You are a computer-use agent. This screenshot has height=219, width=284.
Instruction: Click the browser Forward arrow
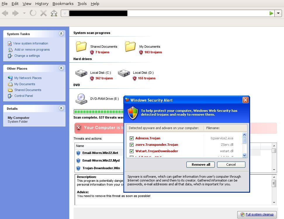15,13
